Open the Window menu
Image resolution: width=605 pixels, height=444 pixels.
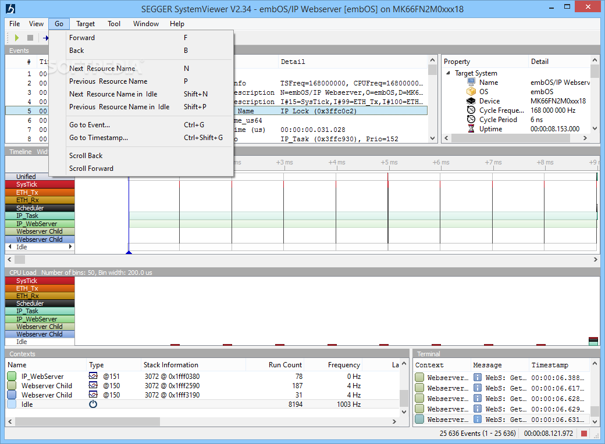[x=146, y=24]
